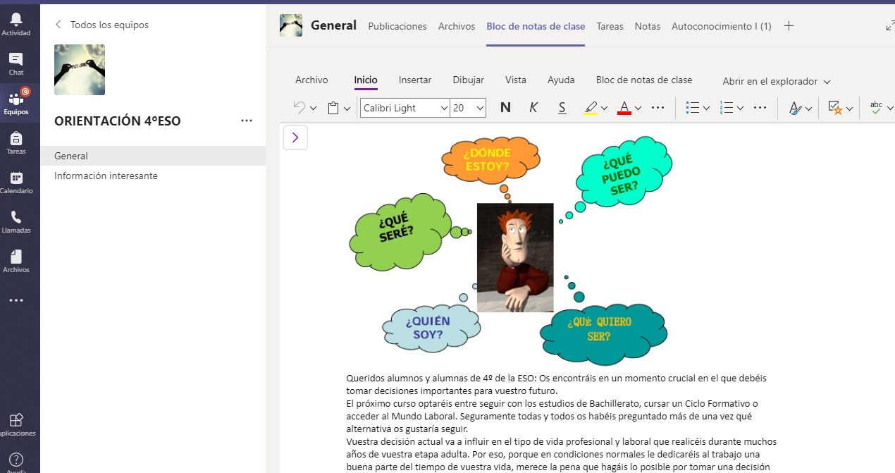Toggle bold (N) formatting

(505, 108)
